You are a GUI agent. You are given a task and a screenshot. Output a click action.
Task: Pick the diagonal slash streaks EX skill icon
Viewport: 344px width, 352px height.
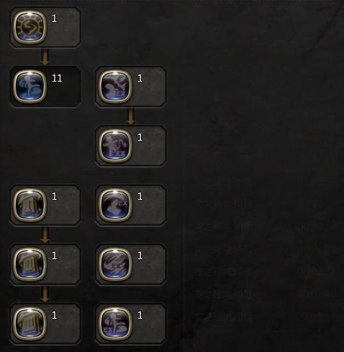click(115, 264)
